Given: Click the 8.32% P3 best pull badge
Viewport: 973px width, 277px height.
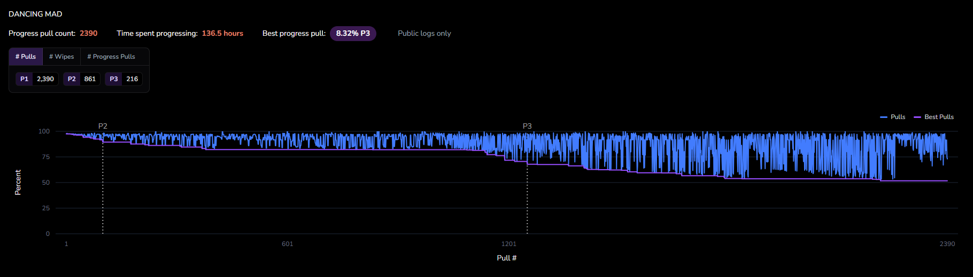Looking at the screenshot, I should tap(353, 33).
